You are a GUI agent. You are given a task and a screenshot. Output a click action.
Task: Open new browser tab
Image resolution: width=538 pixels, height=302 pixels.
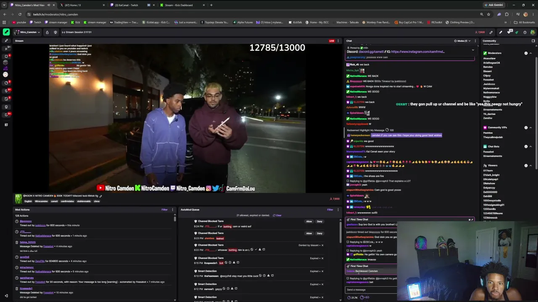(x=211, y=5)
